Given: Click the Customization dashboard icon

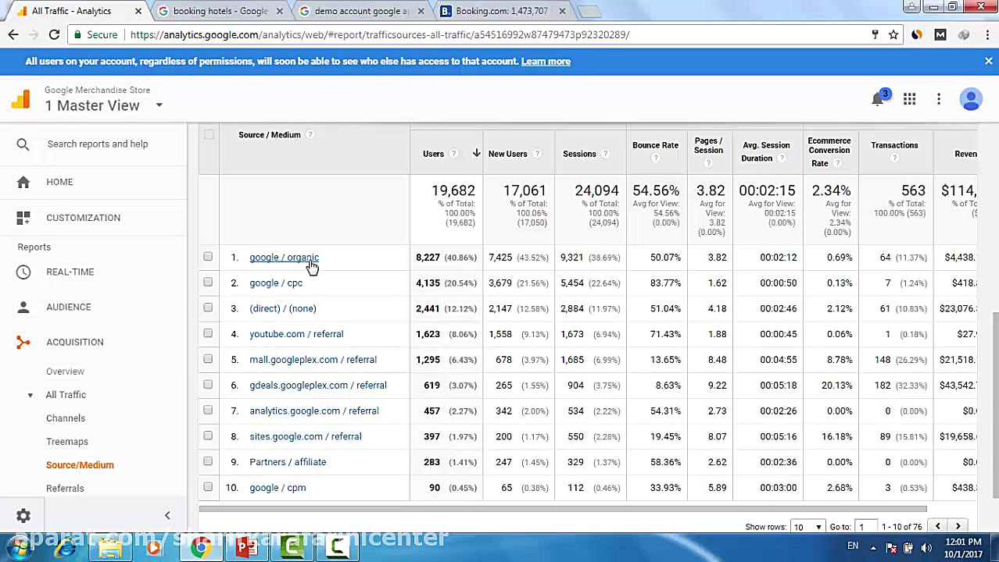Looking at the screenshot, I should [23, 218].
